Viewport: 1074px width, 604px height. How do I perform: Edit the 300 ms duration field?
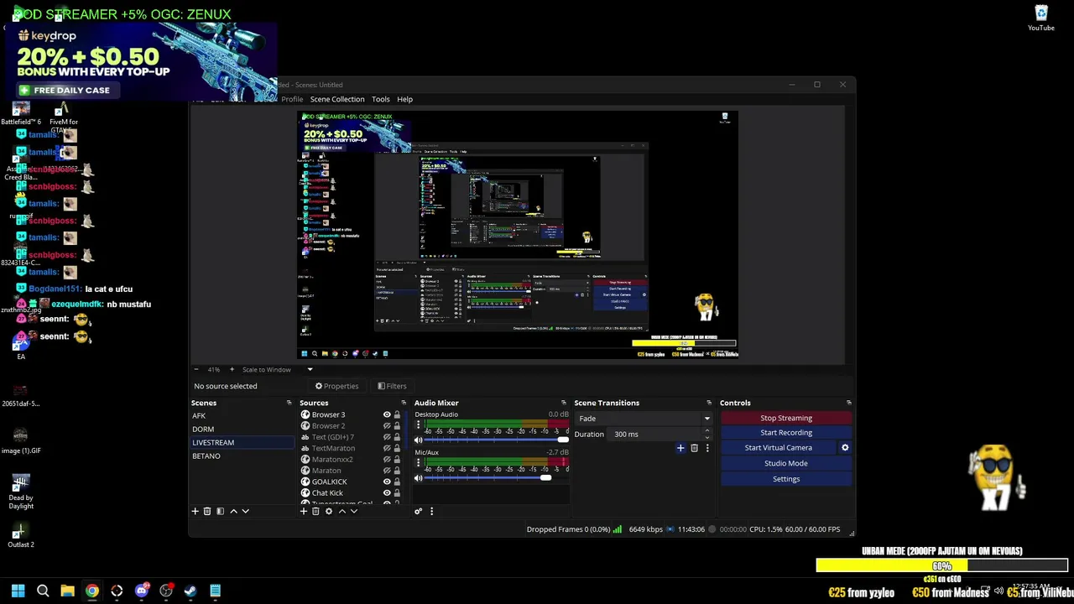[654, 434]
